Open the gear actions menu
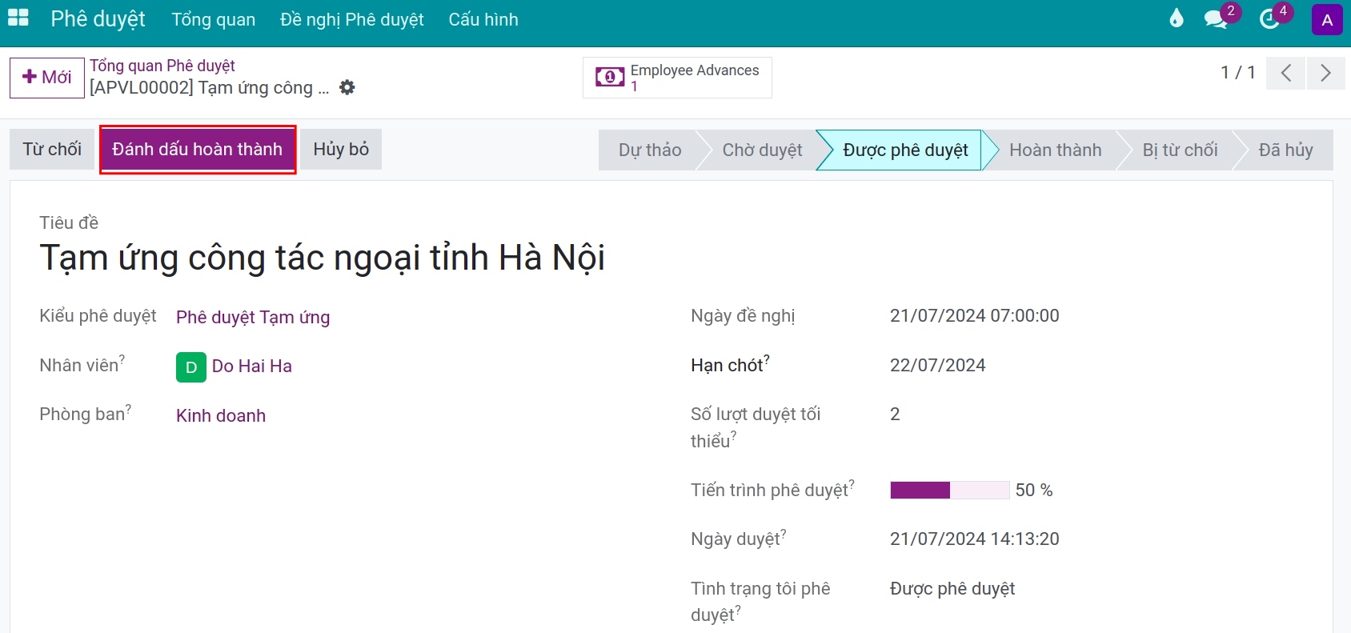The height and width of the screenshot is (633, 1351). [347, 87]
